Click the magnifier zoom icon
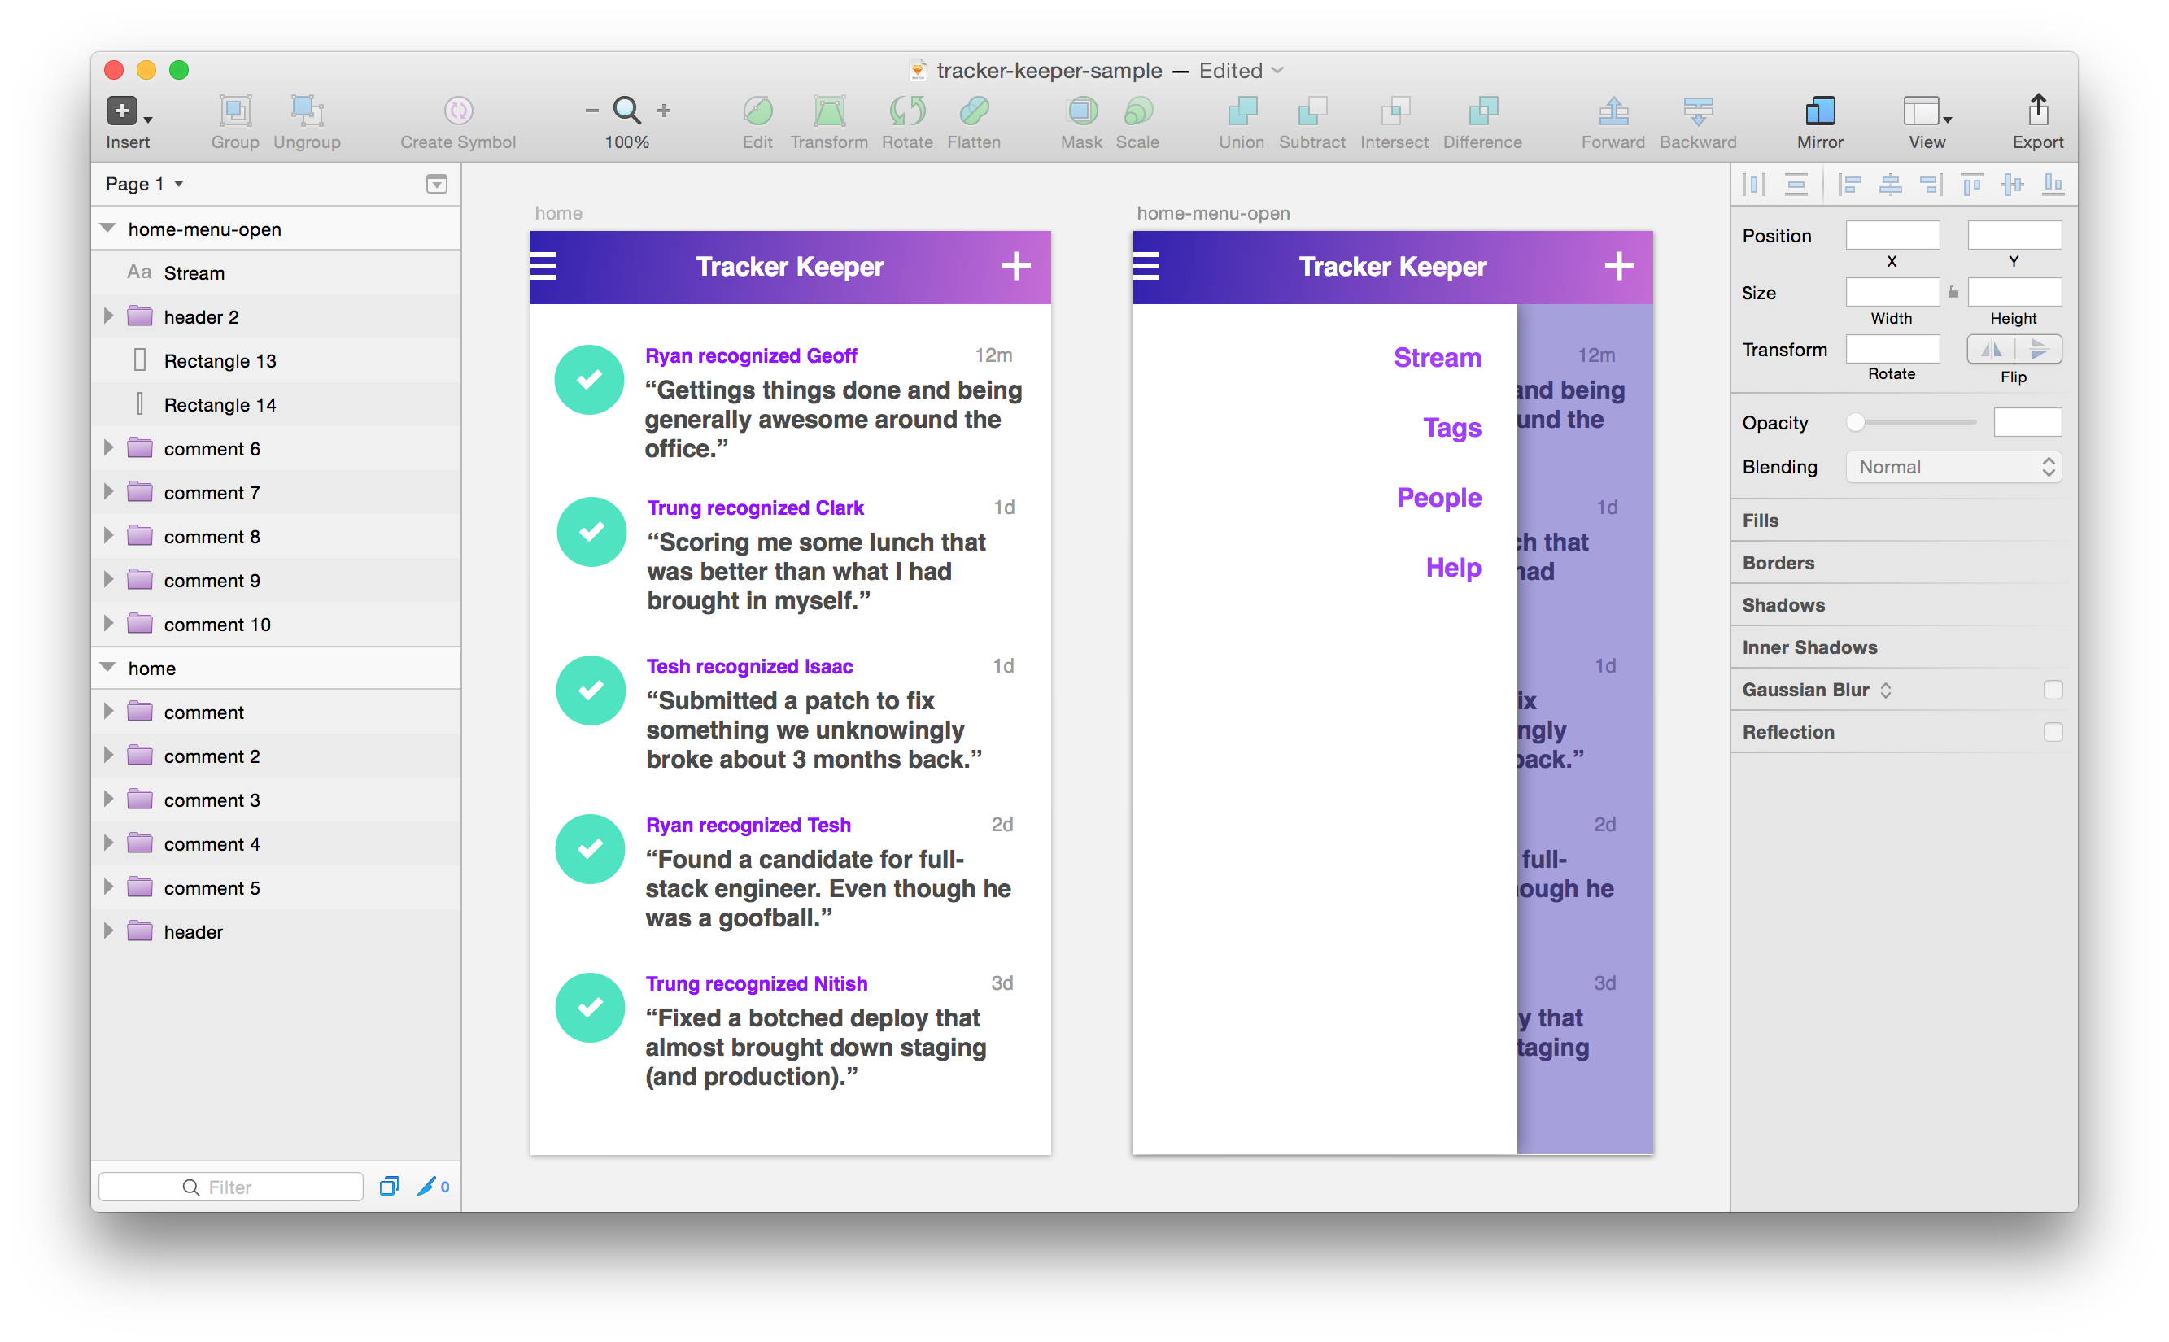 click(626, 111)
